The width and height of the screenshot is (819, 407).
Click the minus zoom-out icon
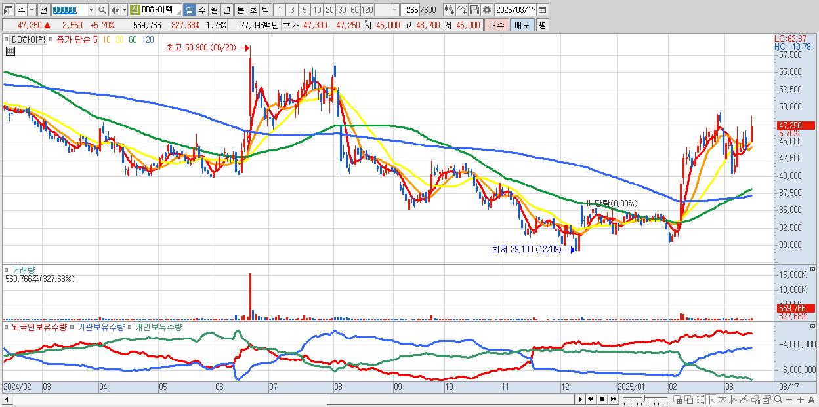(789, 399)
